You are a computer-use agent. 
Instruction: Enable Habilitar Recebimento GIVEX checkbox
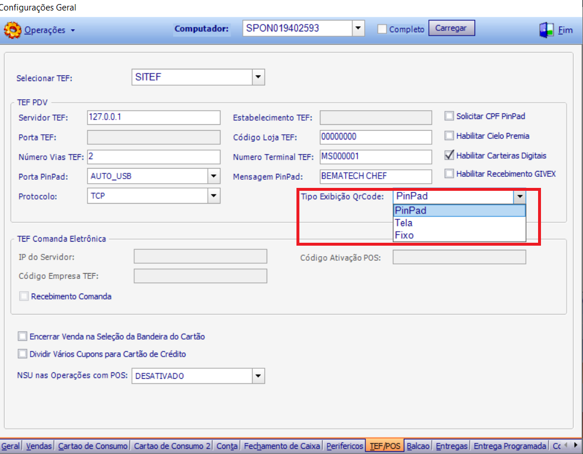449,174
